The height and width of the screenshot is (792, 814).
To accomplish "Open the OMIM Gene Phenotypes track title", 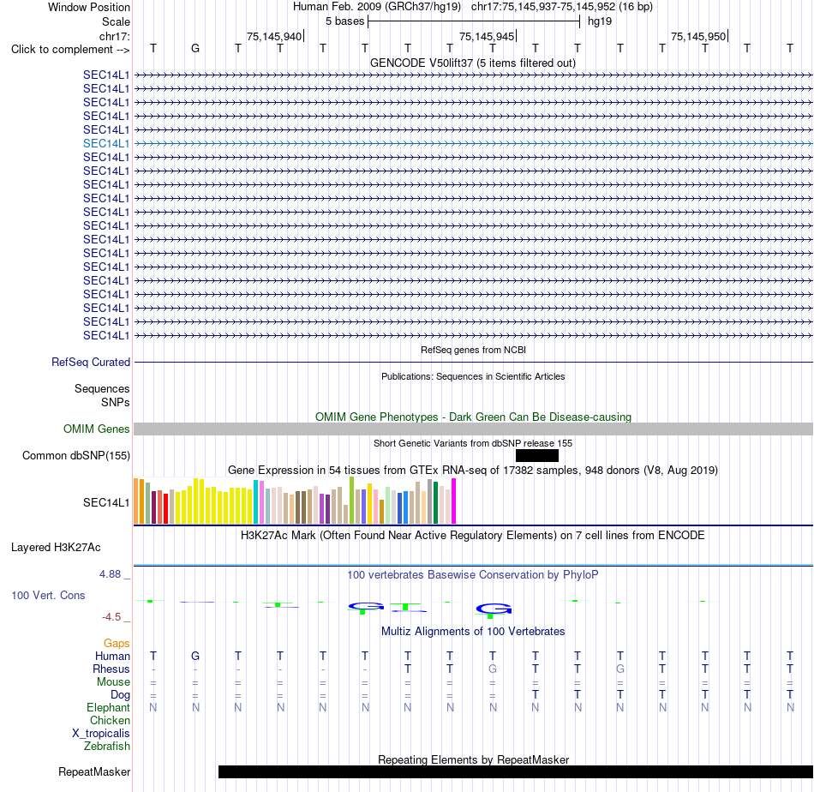I will [473, 417].
